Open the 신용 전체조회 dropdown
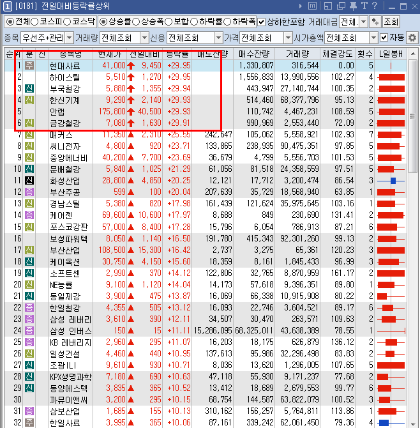 coord(218,38)
